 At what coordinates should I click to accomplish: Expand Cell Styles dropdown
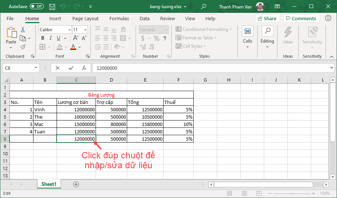pyautogui.click(x=205, y=46)
